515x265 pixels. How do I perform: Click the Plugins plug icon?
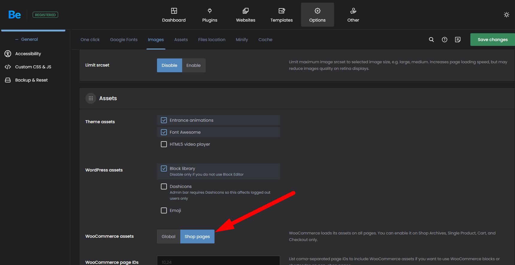coord(210,11)
